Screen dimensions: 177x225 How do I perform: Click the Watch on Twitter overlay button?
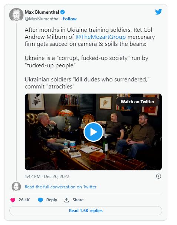pyautogui.click(x=138, y=102)
